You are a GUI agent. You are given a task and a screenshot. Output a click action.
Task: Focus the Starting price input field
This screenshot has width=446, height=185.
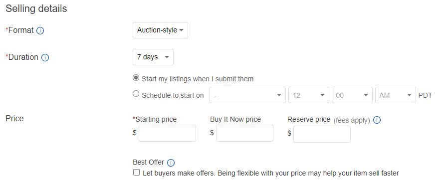click(167, 133)
